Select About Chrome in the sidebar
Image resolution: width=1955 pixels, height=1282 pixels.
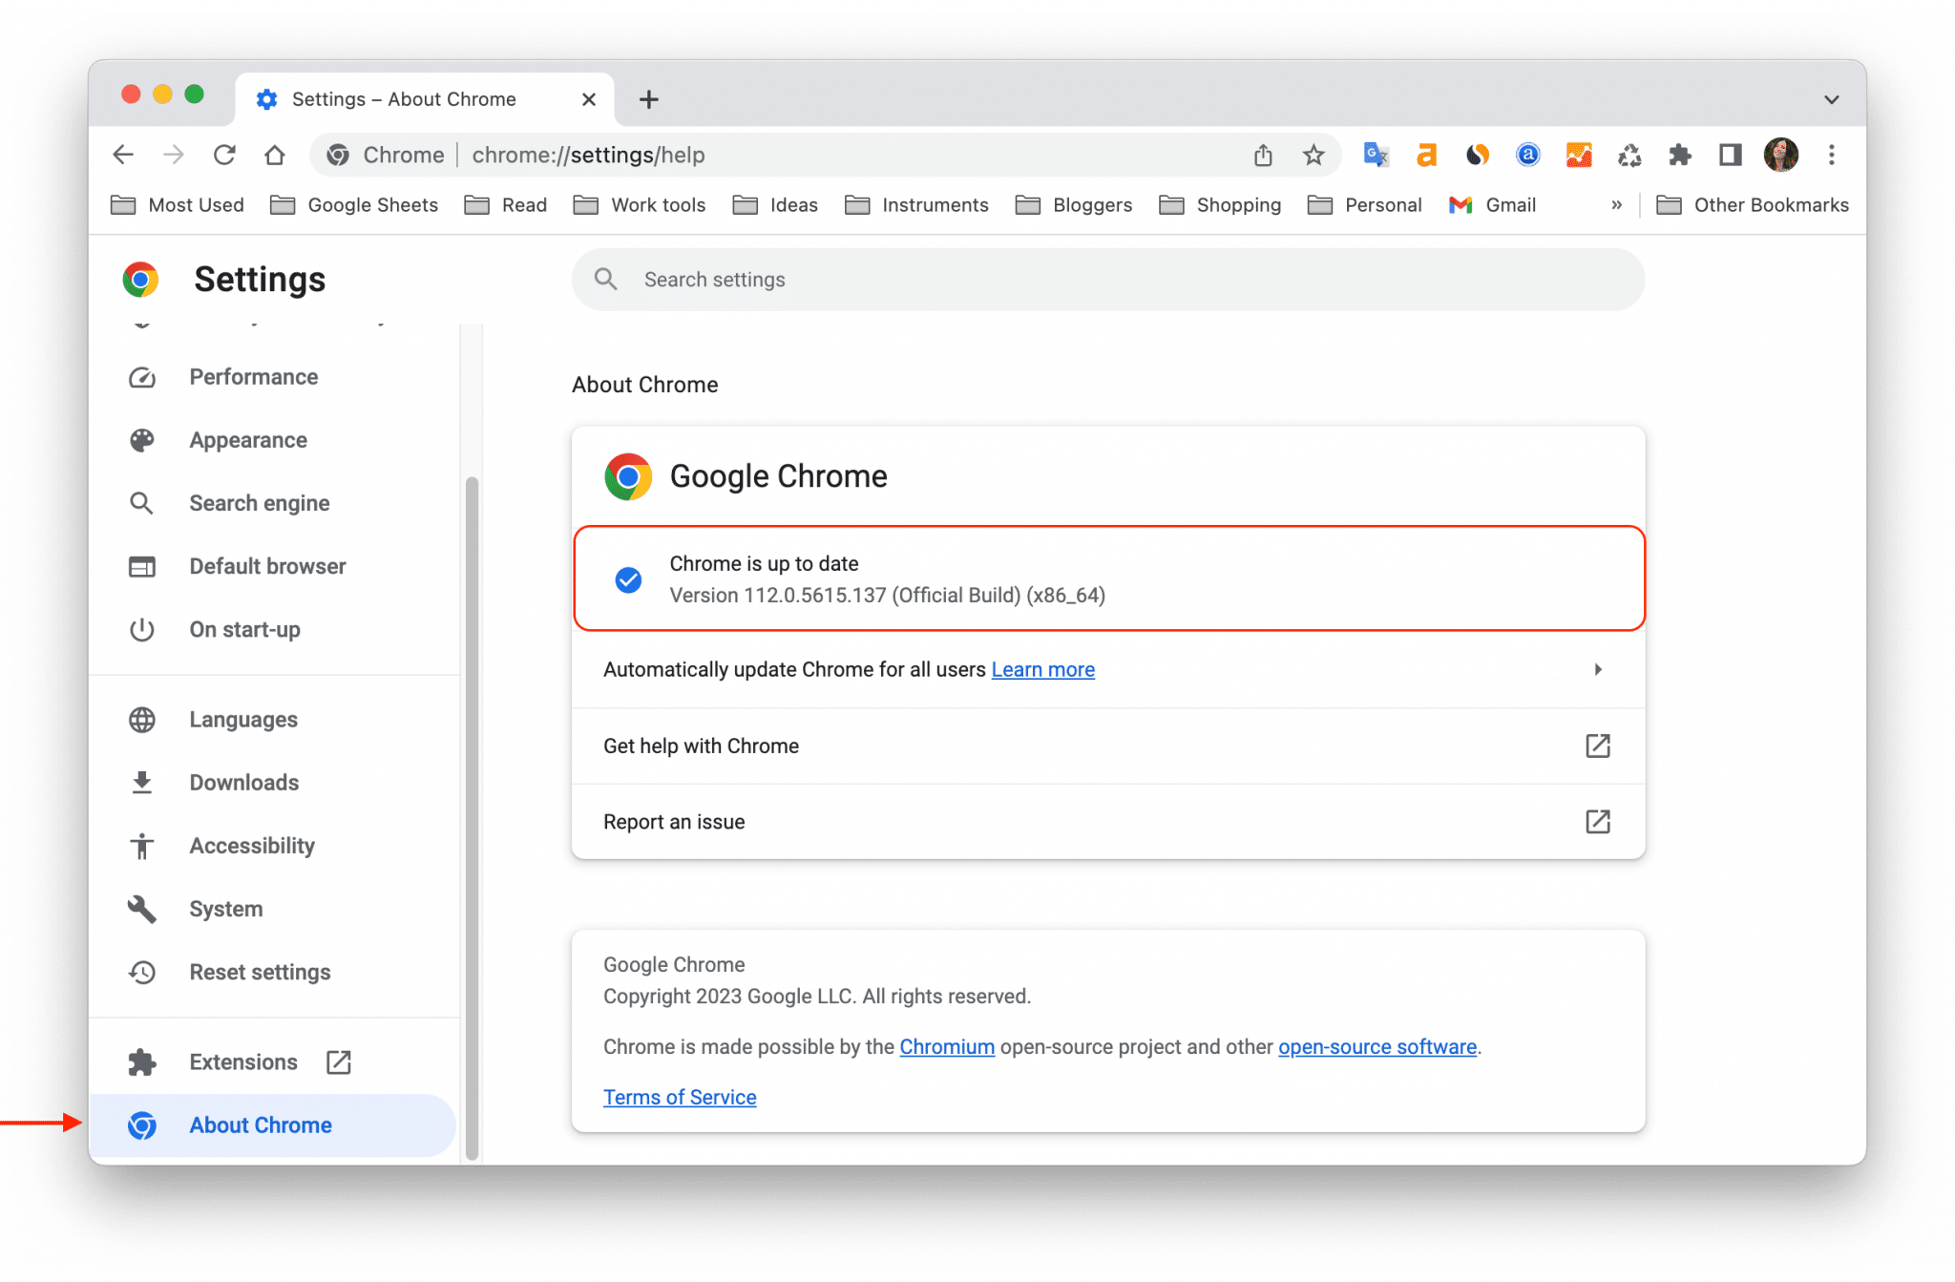tap(260, 1124)
